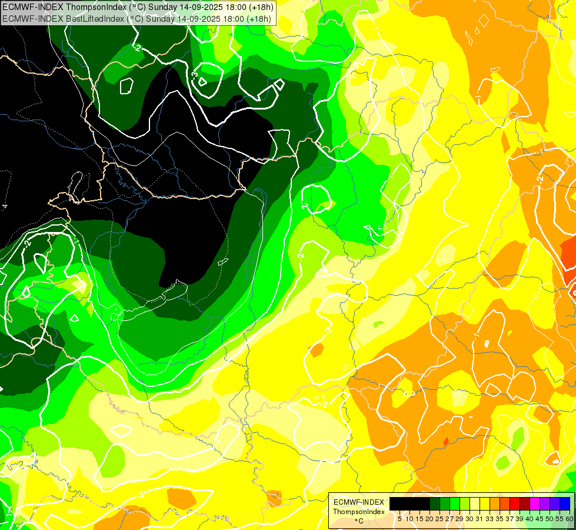Click the bright green legend swatch between 27 and 29
The height and width of the screenshot is (530, 576).
point(455,503)
